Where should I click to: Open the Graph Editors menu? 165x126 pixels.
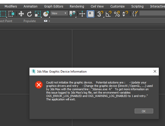coord(54,6)
